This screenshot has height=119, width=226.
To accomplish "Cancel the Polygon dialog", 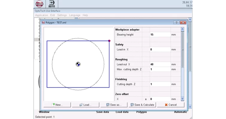I will click(171, 105).
